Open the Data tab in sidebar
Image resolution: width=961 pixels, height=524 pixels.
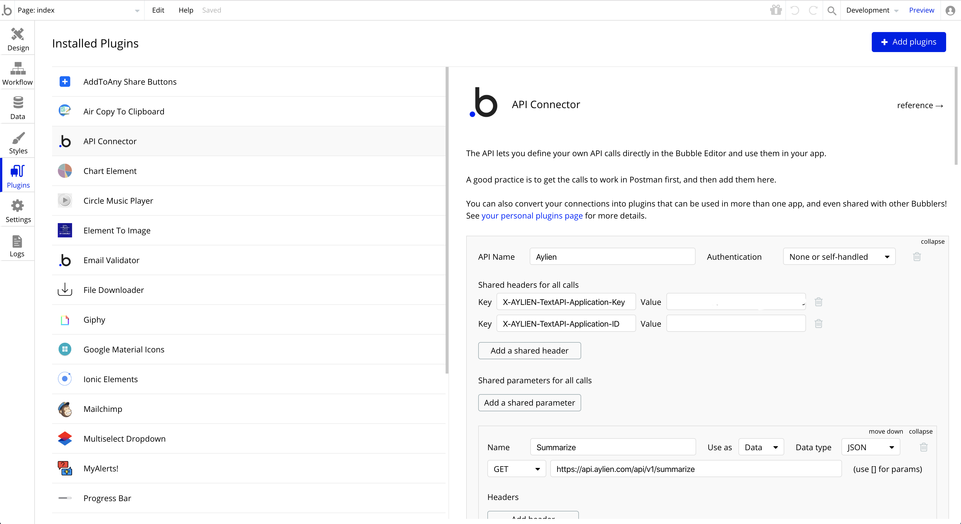[x=17, y=108]
